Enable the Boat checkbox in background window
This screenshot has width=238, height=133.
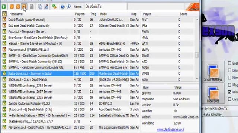(x=229, y=63)
